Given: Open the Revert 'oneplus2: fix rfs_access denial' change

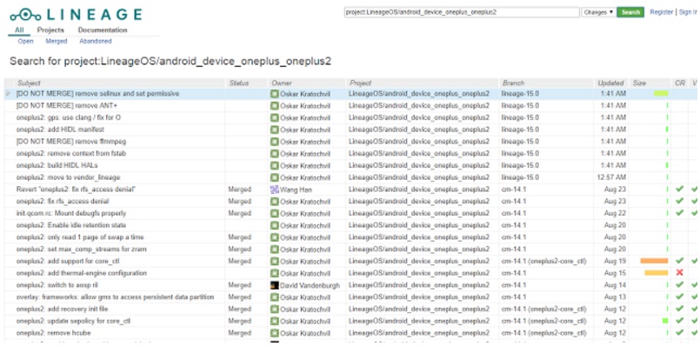Looking at the screenshot, I should 76,190.
